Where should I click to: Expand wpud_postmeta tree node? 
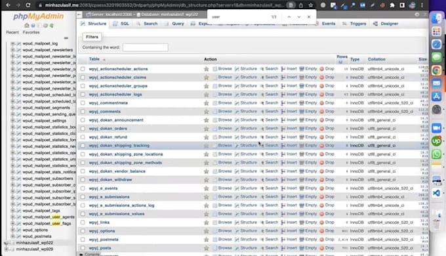click(x=12, y=236)
